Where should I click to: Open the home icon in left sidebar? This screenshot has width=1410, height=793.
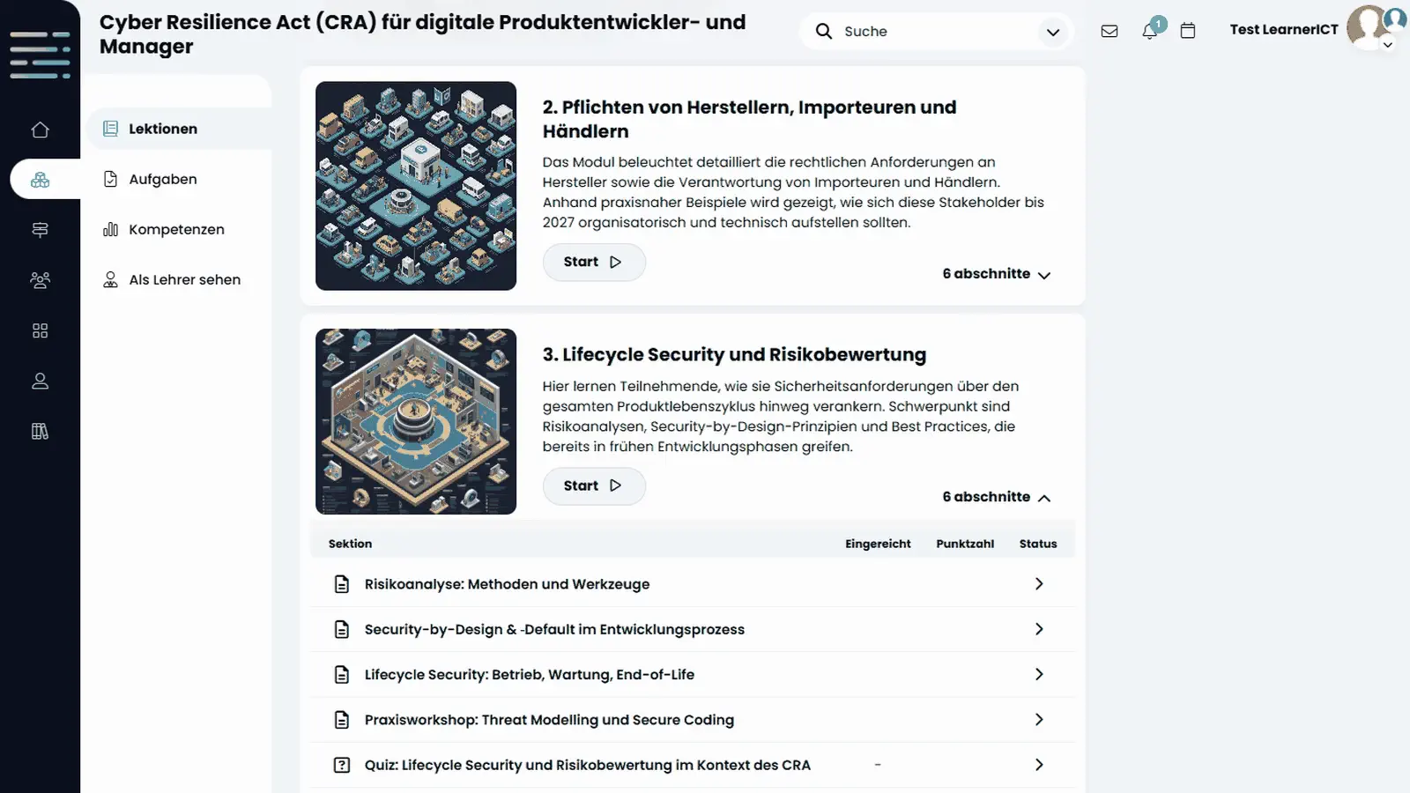tap(40, 130)
